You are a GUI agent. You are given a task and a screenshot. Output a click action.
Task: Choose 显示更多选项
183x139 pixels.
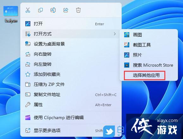coord(71,130)
